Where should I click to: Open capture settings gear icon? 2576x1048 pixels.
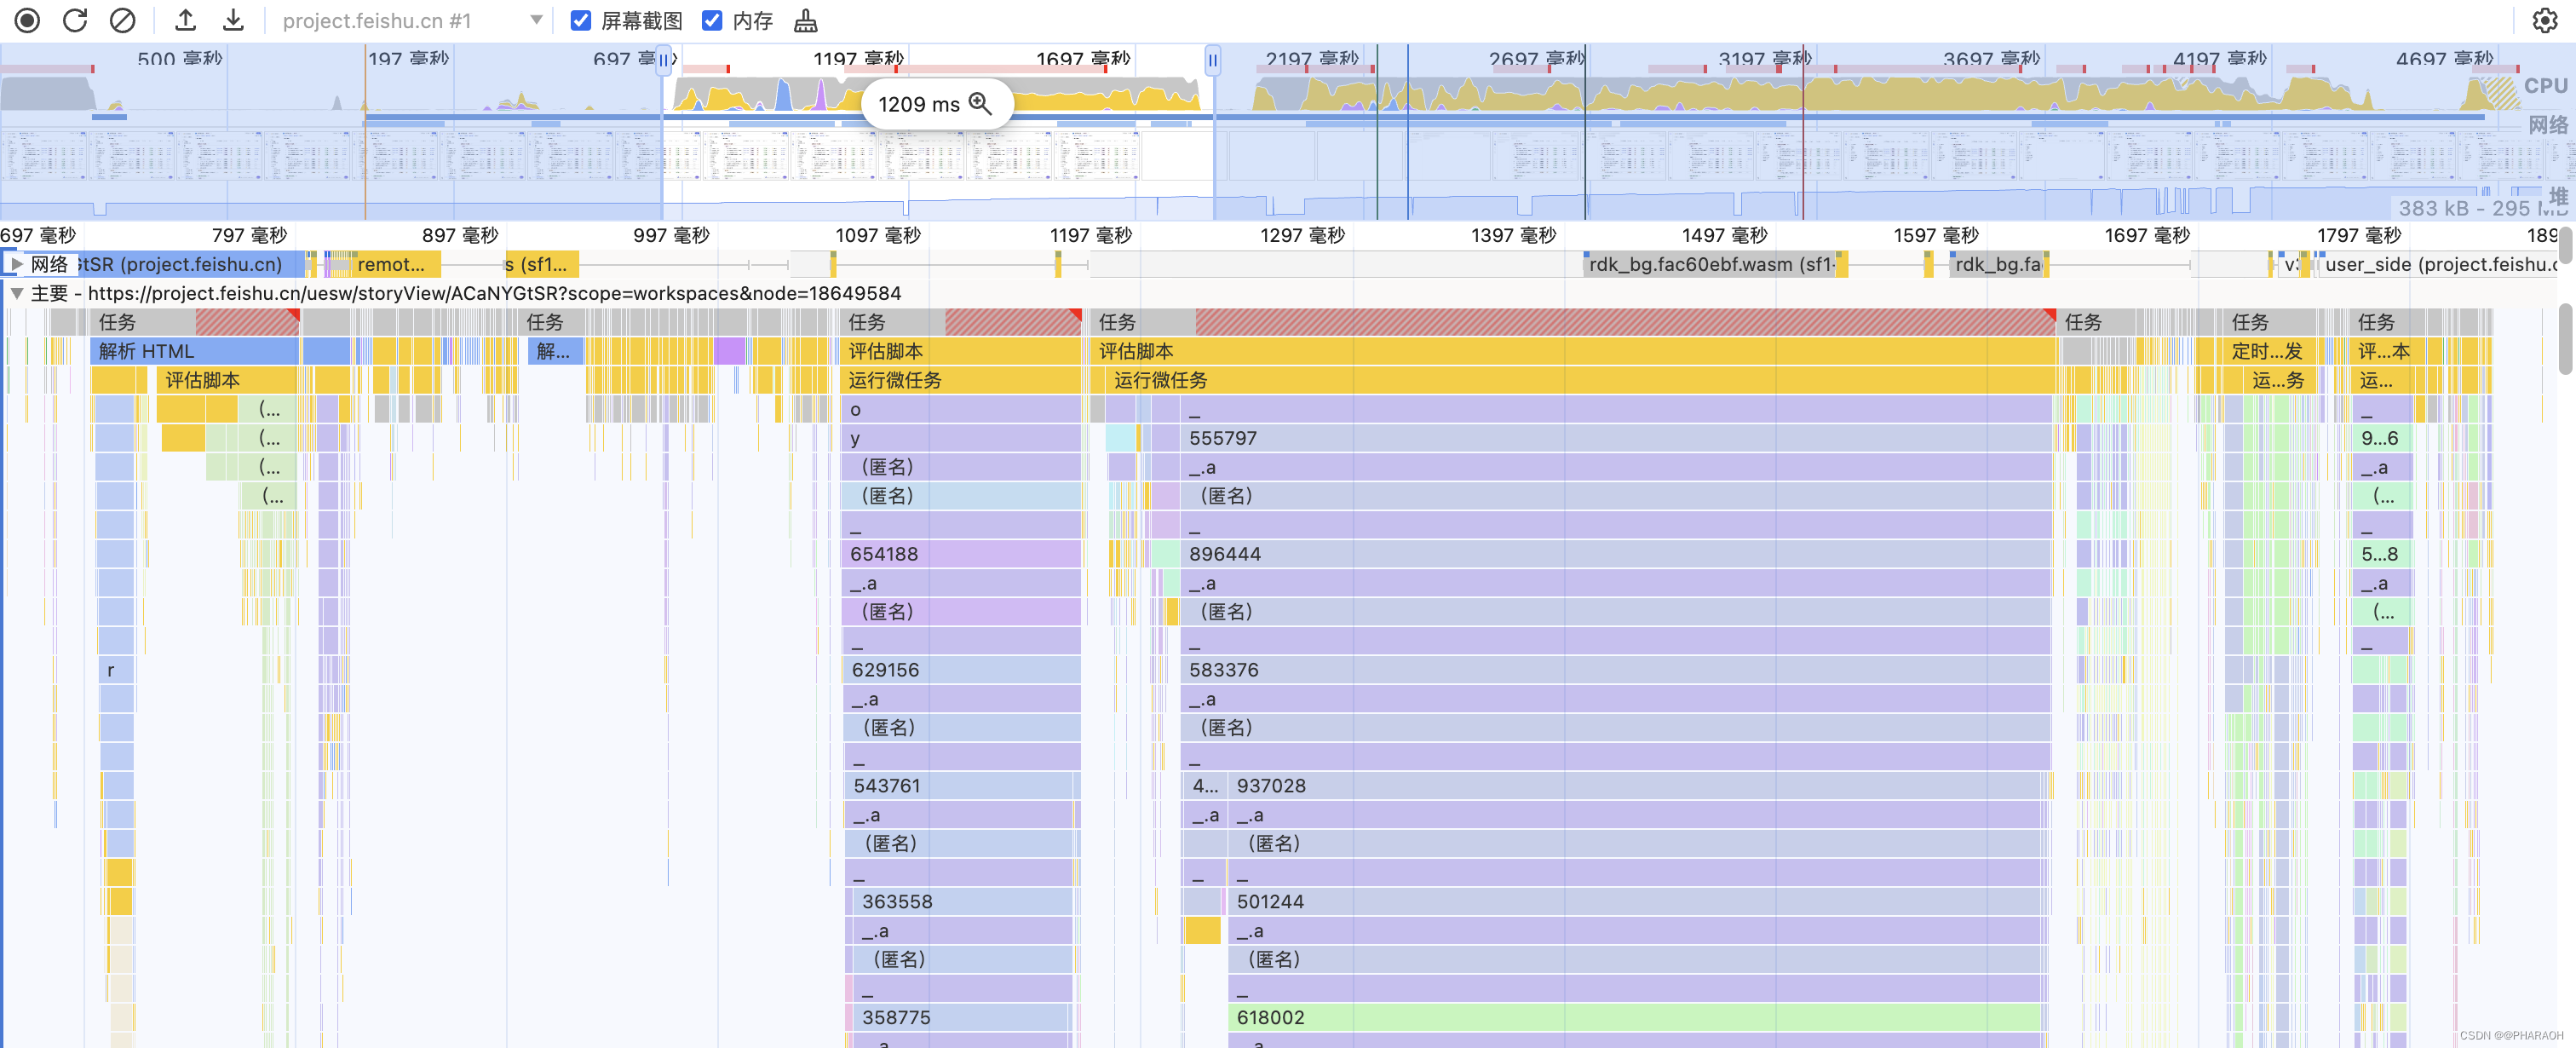click(2544, 20)
